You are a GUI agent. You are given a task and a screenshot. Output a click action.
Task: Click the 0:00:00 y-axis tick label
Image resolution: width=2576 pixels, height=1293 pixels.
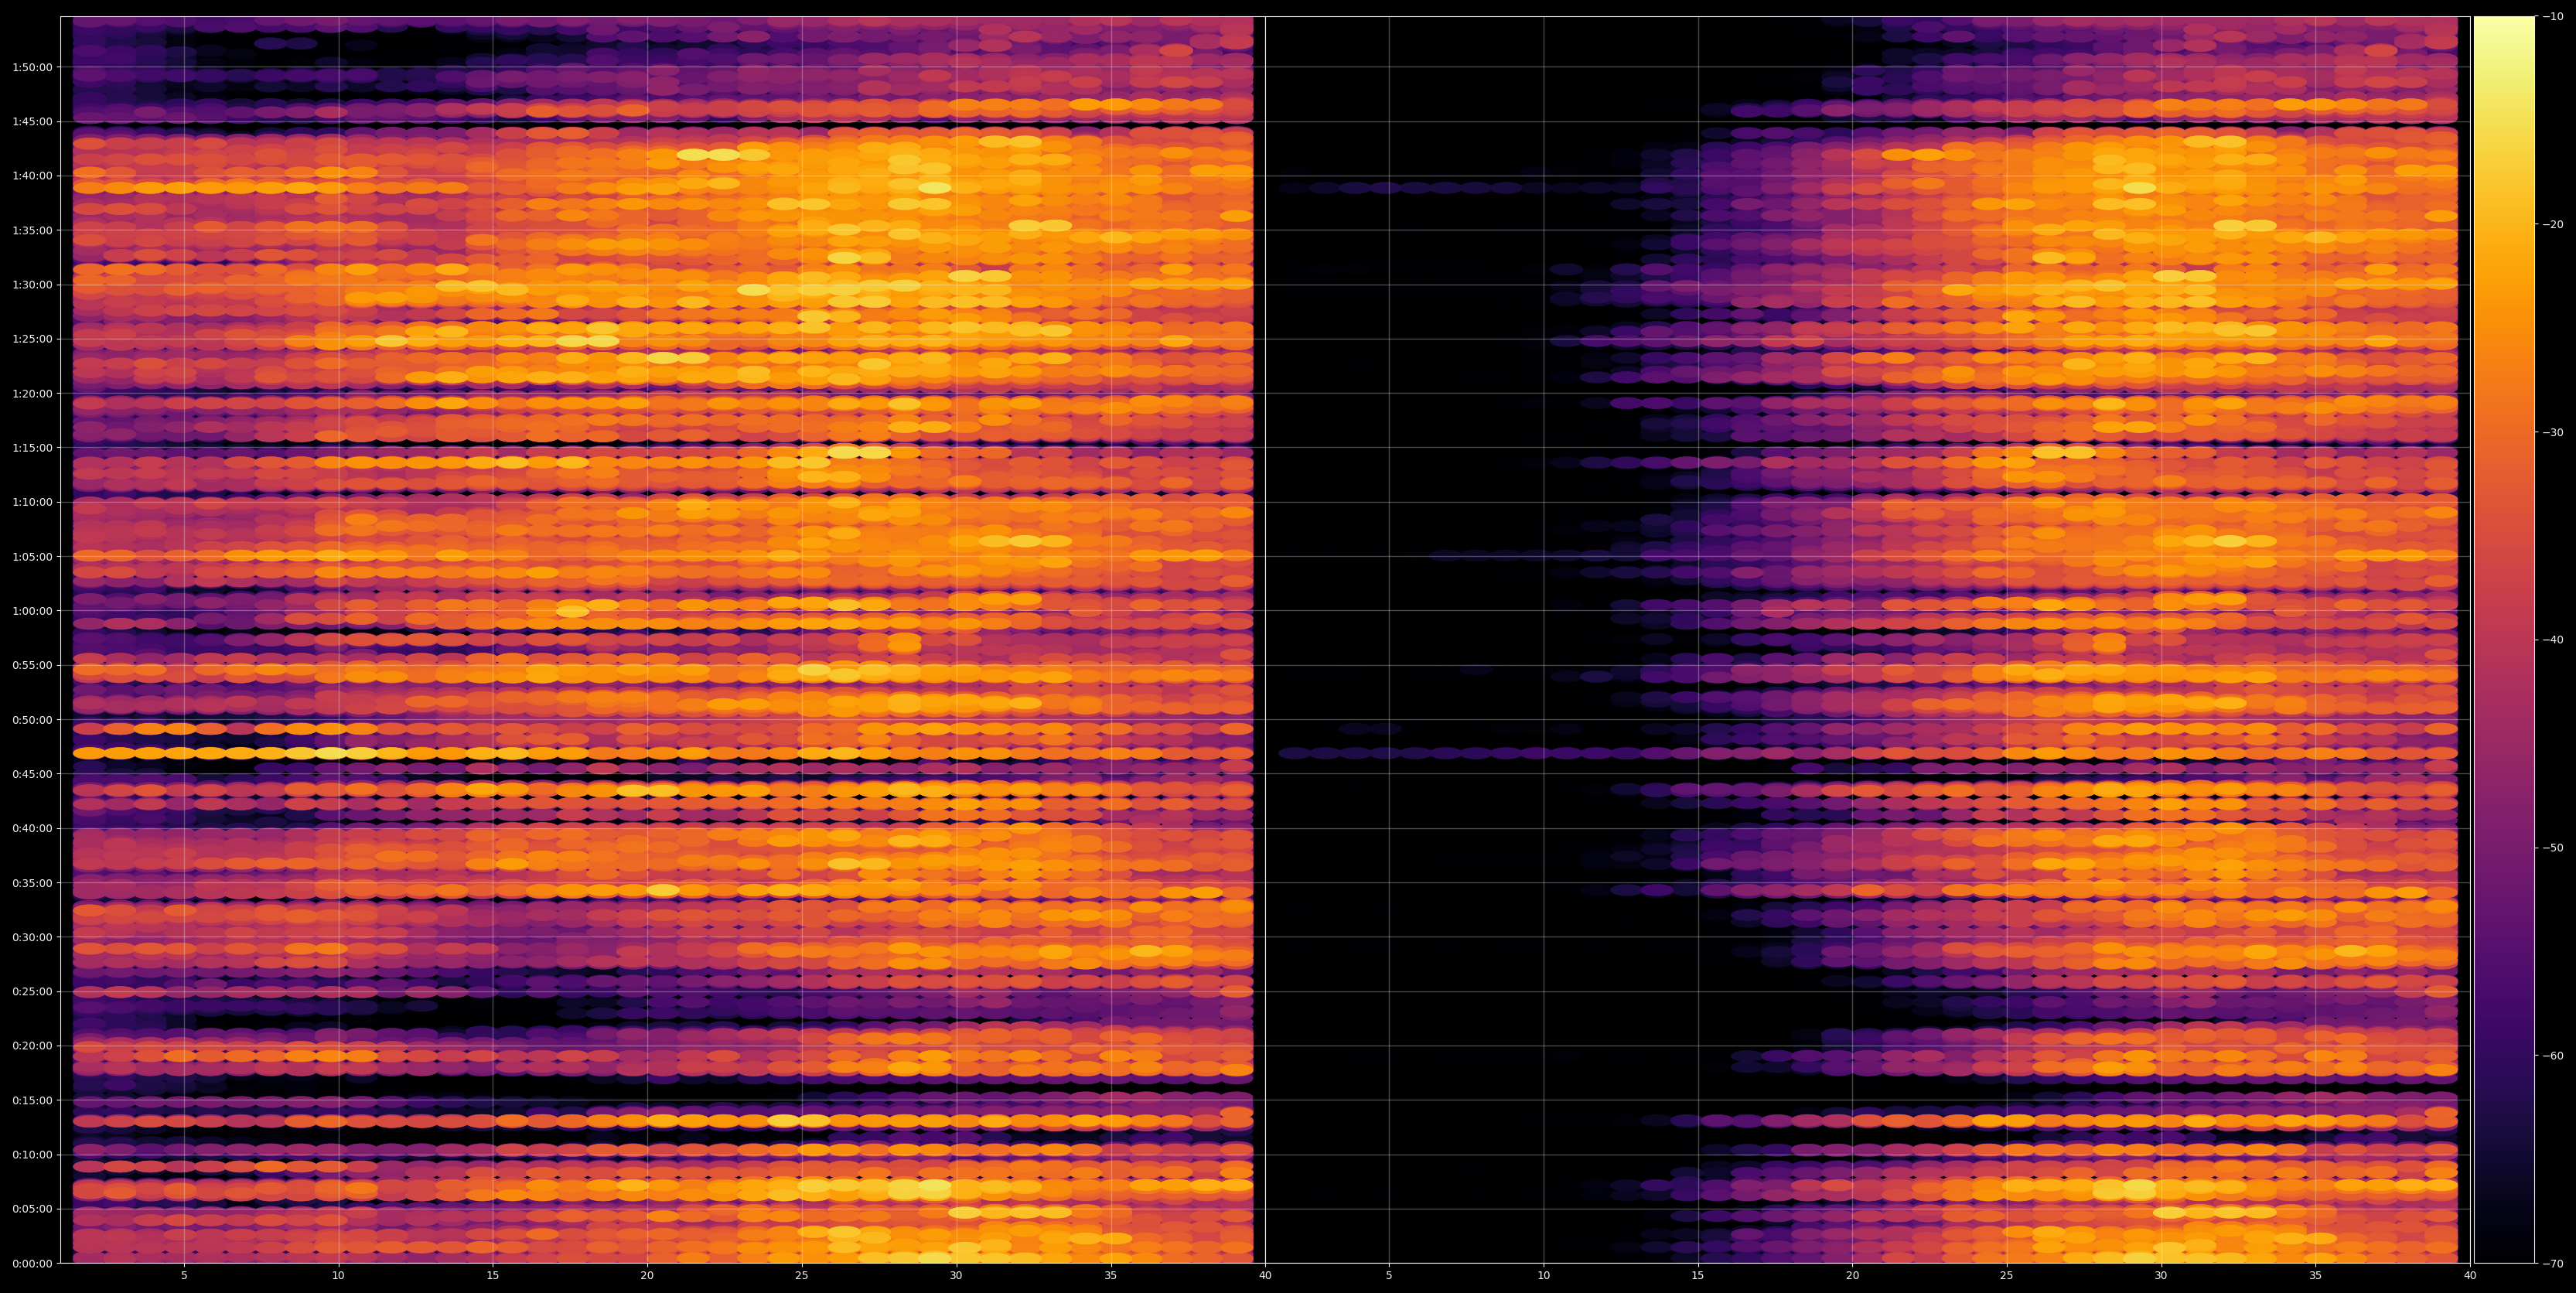pos(32,1263)
